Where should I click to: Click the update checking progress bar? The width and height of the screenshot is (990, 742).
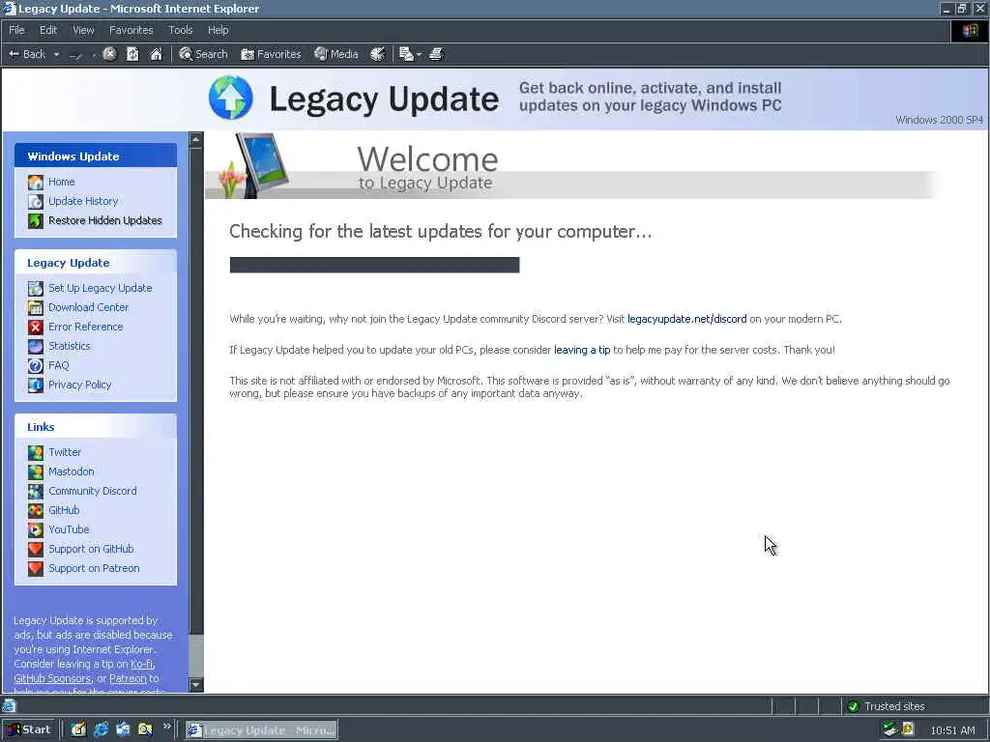(374, 265)
